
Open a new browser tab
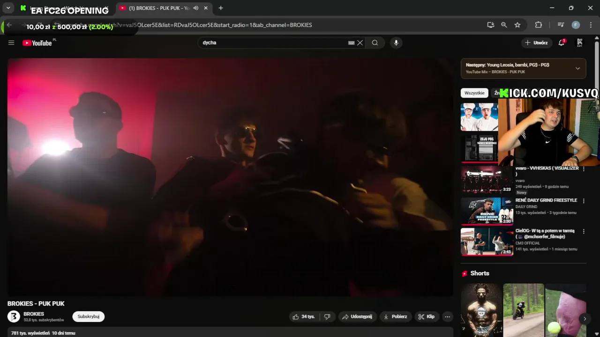coord(221,8)
